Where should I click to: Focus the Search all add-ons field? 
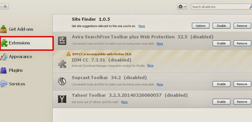220,7
